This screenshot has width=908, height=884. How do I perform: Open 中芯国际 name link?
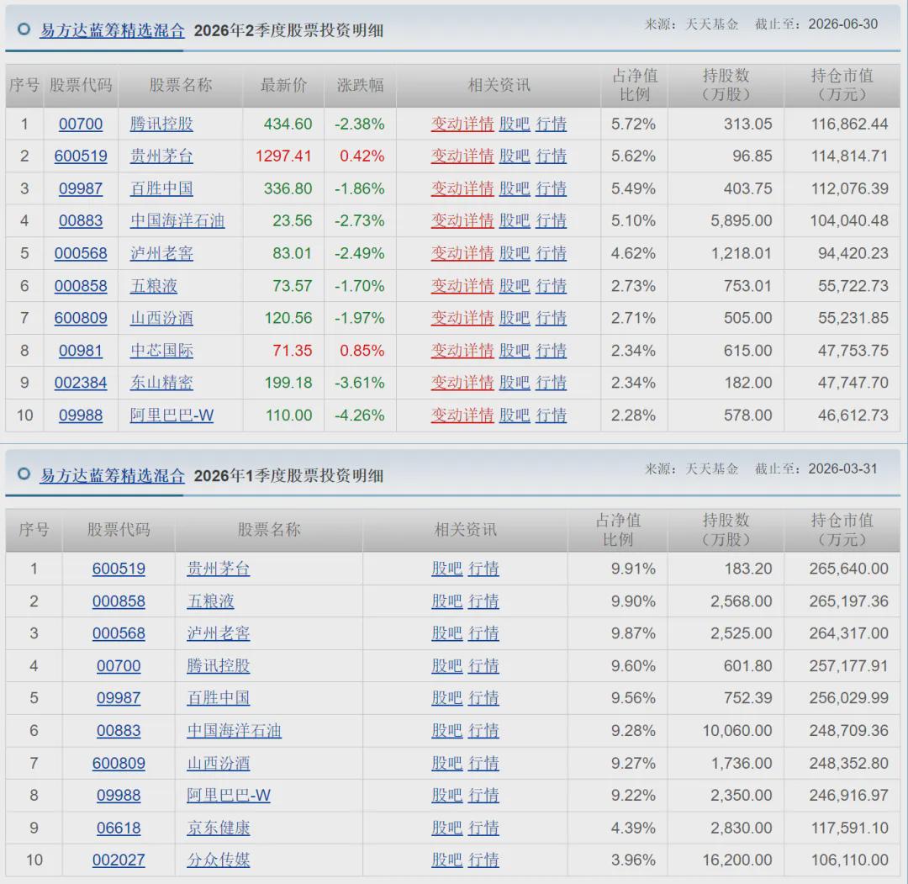(161, 351)
